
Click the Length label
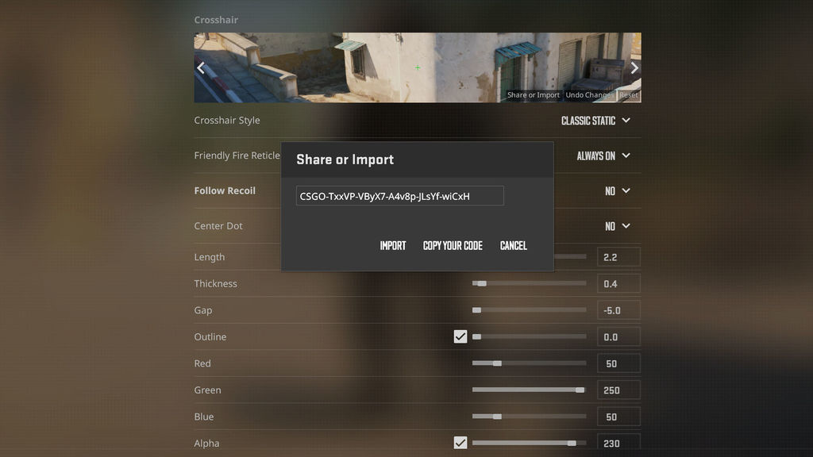pyautogui.click(x=210, y=257)
